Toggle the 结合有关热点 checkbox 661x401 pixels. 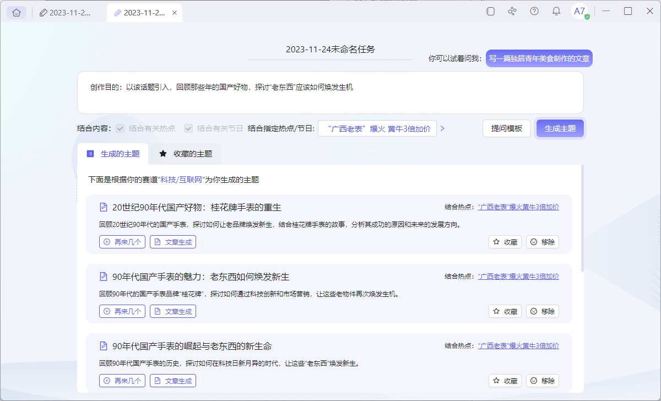tap(120, 128)
